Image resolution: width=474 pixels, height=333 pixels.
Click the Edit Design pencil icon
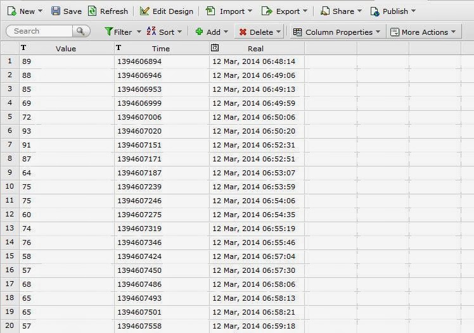coord(144,11)
